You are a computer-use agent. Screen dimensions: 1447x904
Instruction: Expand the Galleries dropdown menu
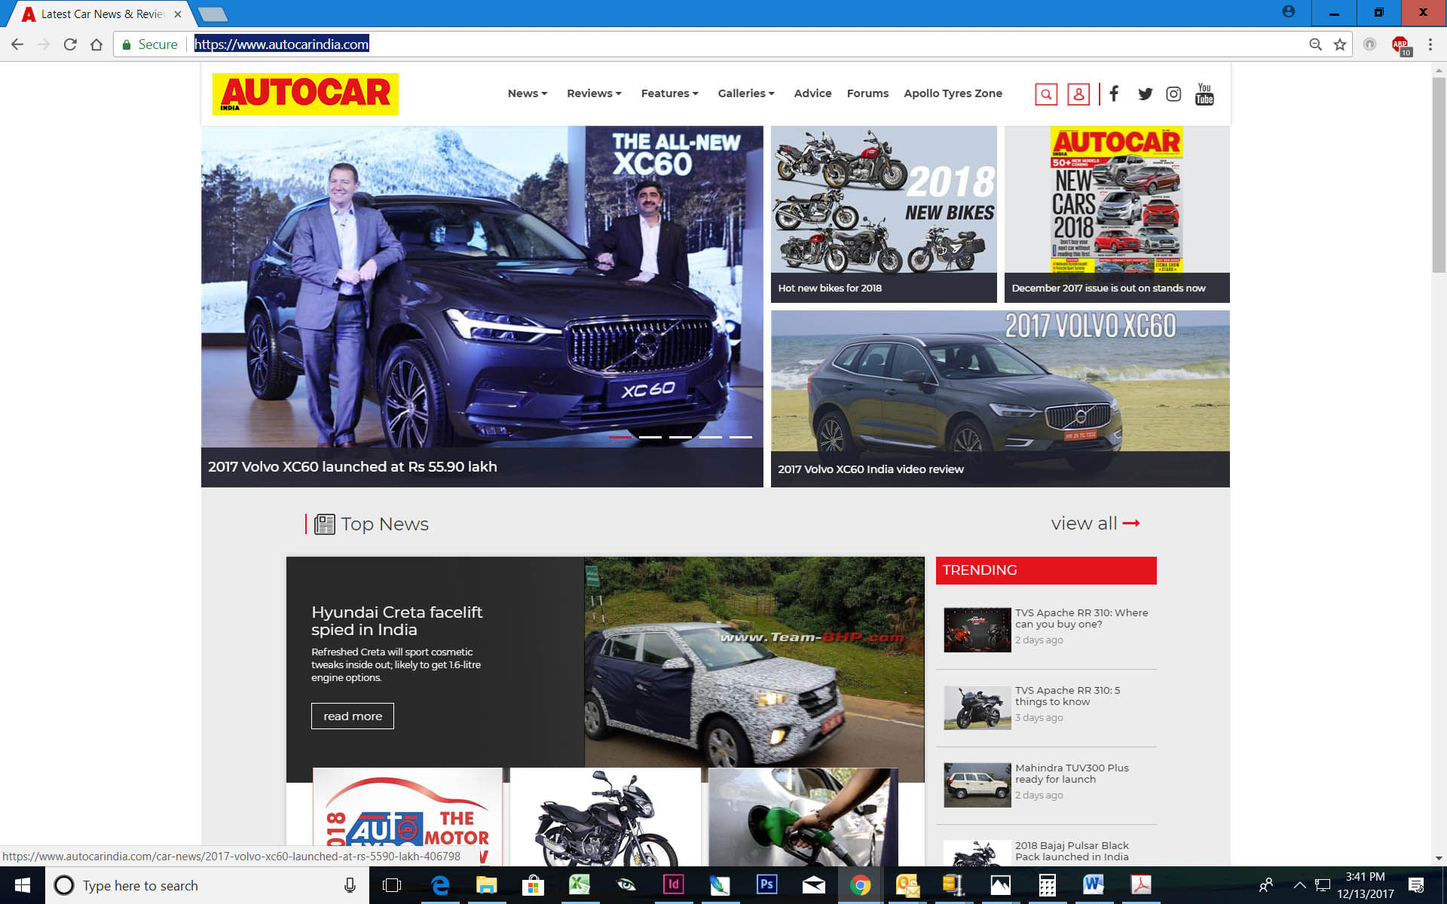pos(745,93)
